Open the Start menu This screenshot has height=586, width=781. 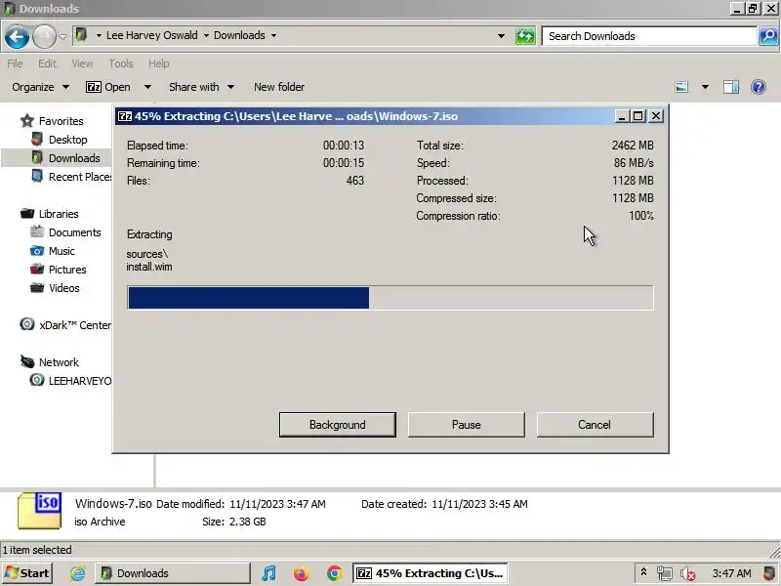coord(27,573)
